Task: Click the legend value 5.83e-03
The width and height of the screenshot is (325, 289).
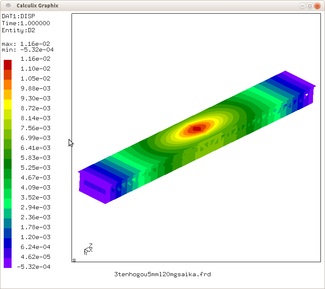Action: coord(36,158)
